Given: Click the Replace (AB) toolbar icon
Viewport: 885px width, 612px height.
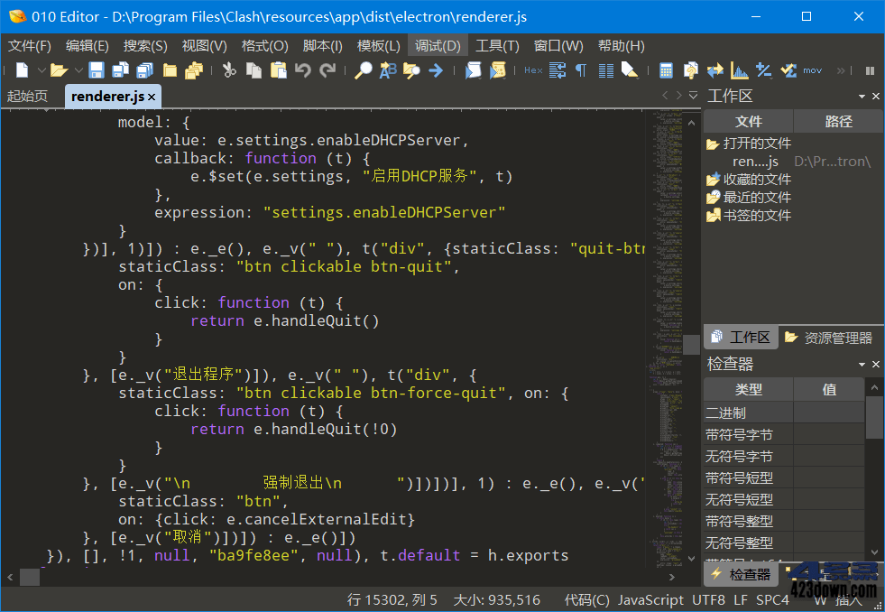Looking at the screenshot, I should (386, 70).
